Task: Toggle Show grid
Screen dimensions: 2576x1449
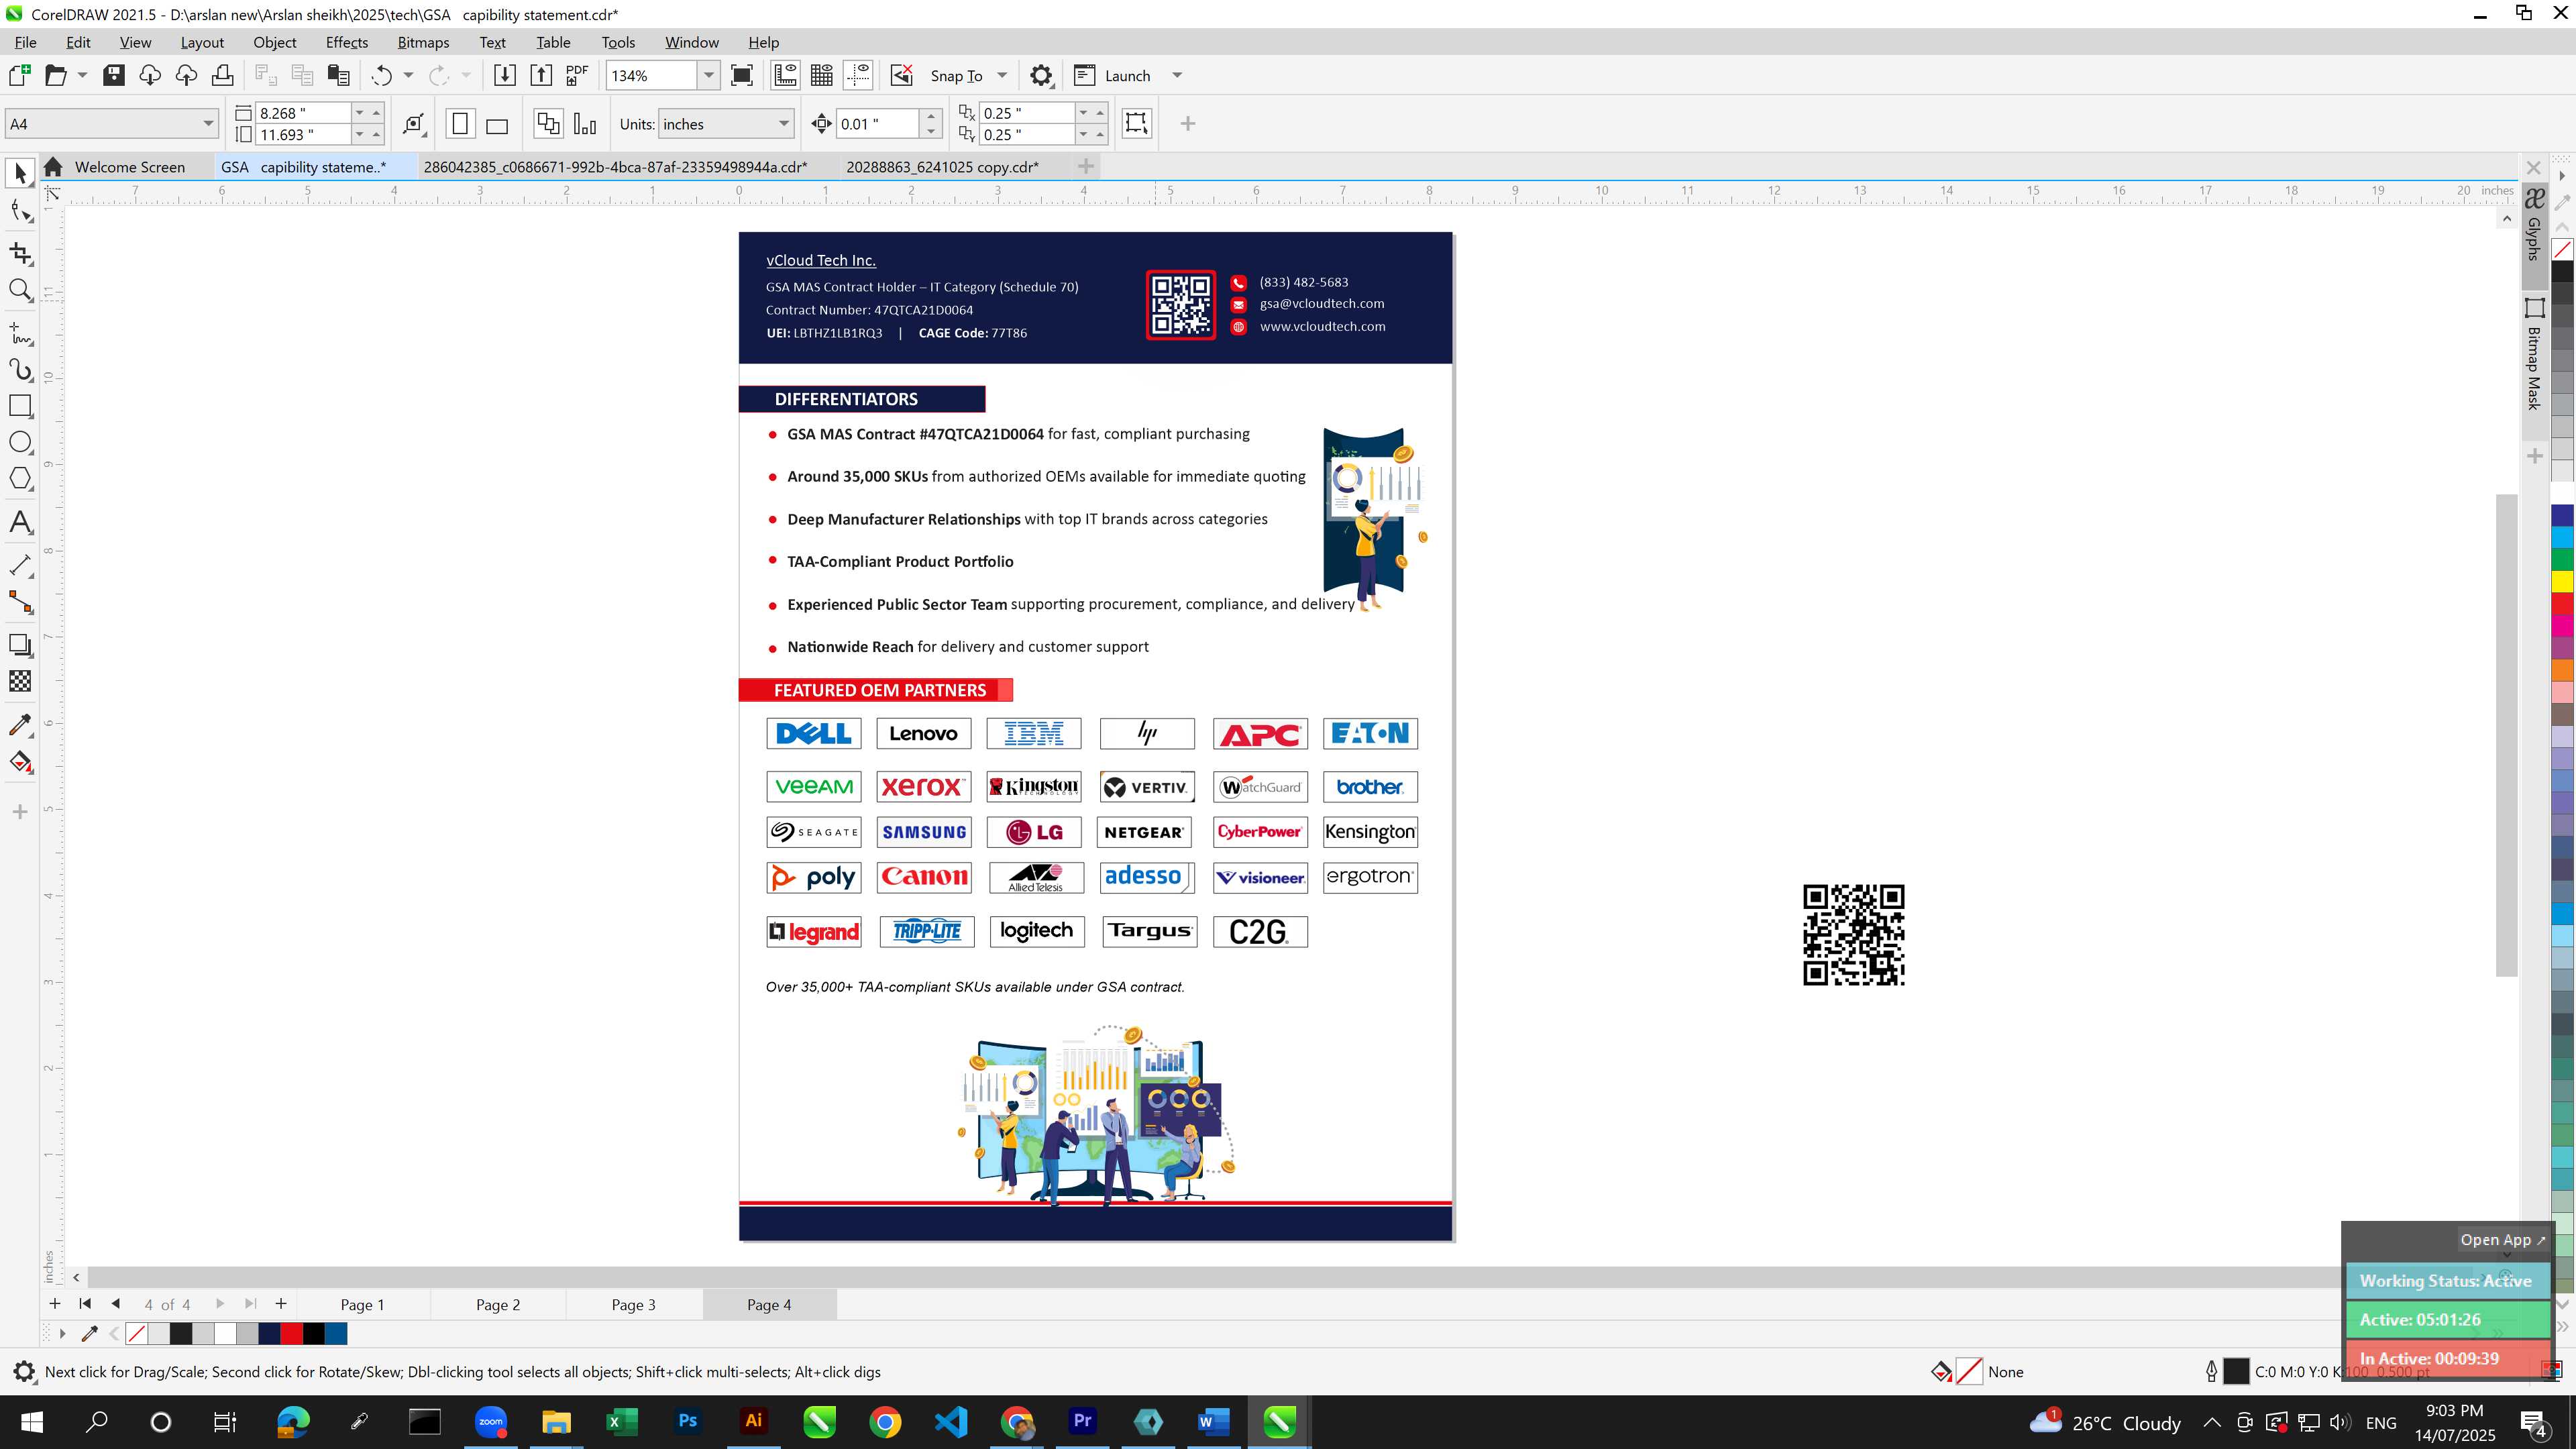Action: 822,76
